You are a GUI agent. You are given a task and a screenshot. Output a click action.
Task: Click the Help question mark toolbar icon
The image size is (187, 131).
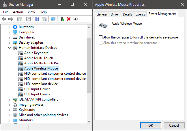37,19
